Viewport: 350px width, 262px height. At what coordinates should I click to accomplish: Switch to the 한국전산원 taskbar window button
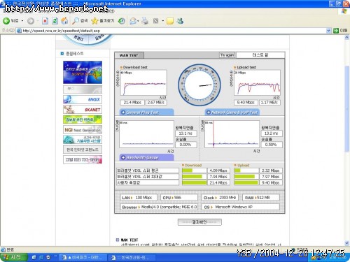(132, 258)
